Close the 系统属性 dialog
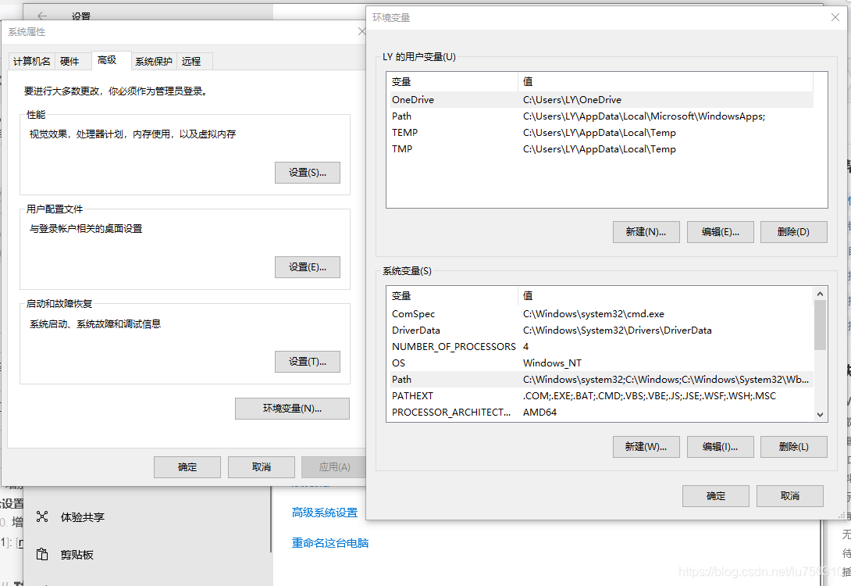Image resolution: width=851 pixels, height=586 pixels. coord(362,31)
